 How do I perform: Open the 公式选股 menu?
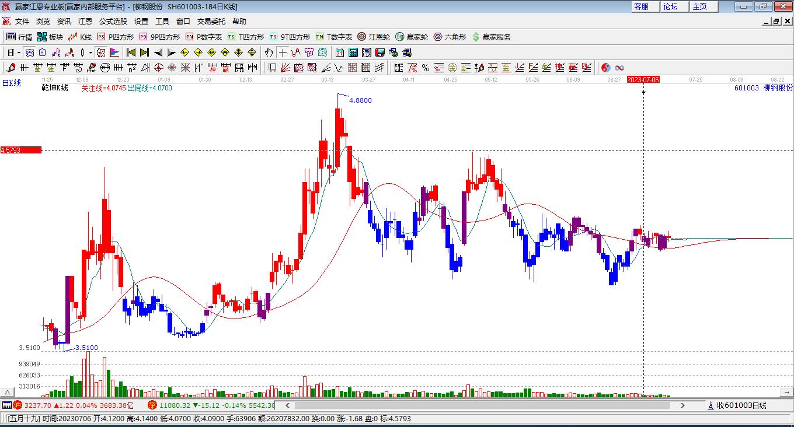click(113, 22)
